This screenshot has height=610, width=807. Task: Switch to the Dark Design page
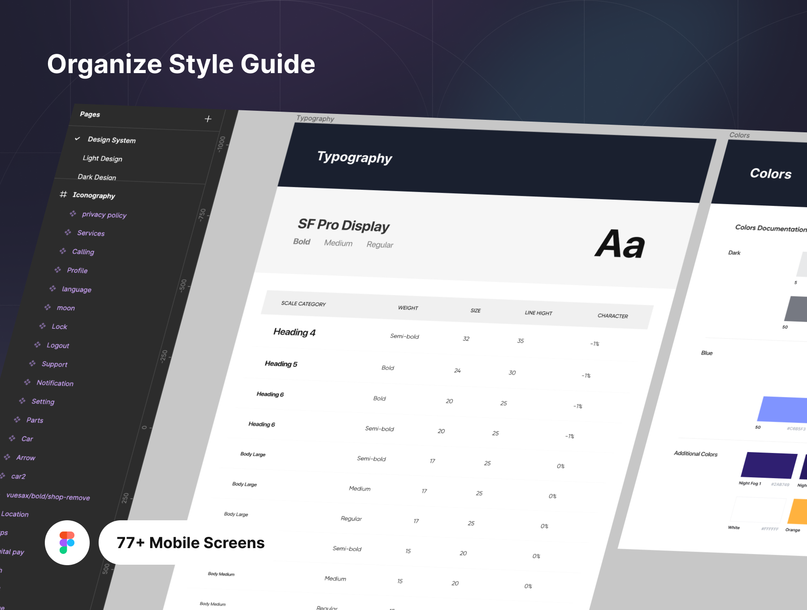click(97, 177)
